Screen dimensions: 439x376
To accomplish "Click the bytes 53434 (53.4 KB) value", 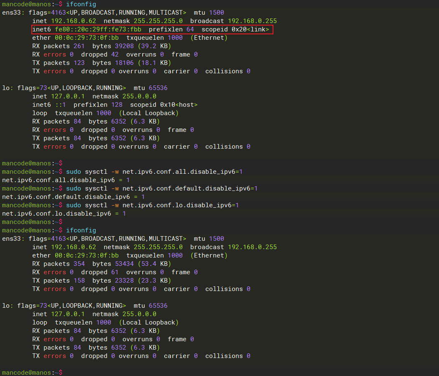I will (x=132, y=264).
